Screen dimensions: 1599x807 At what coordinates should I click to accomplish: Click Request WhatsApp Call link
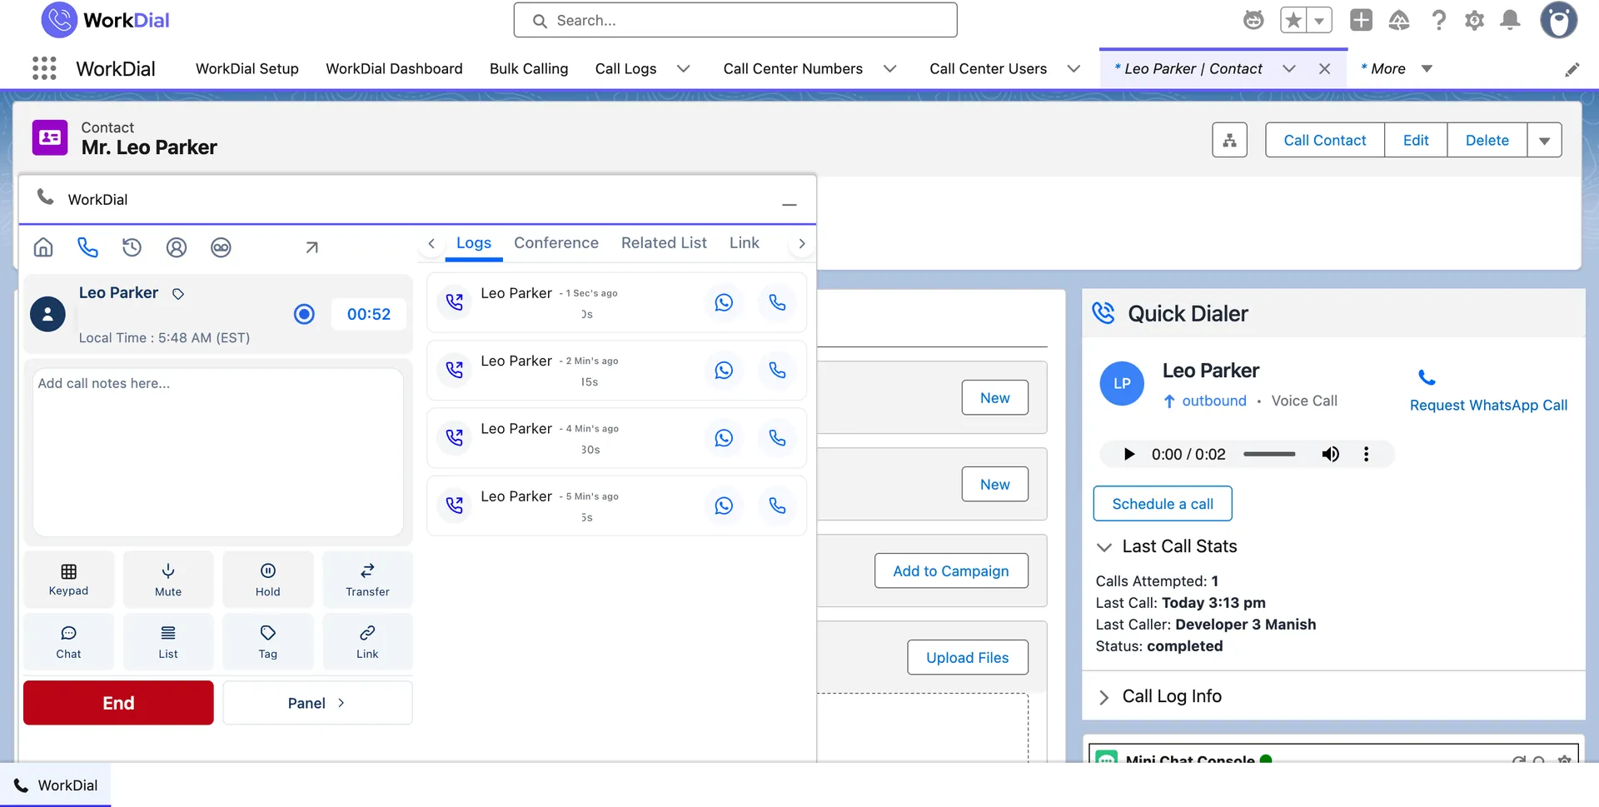[x=1488, y=405]
